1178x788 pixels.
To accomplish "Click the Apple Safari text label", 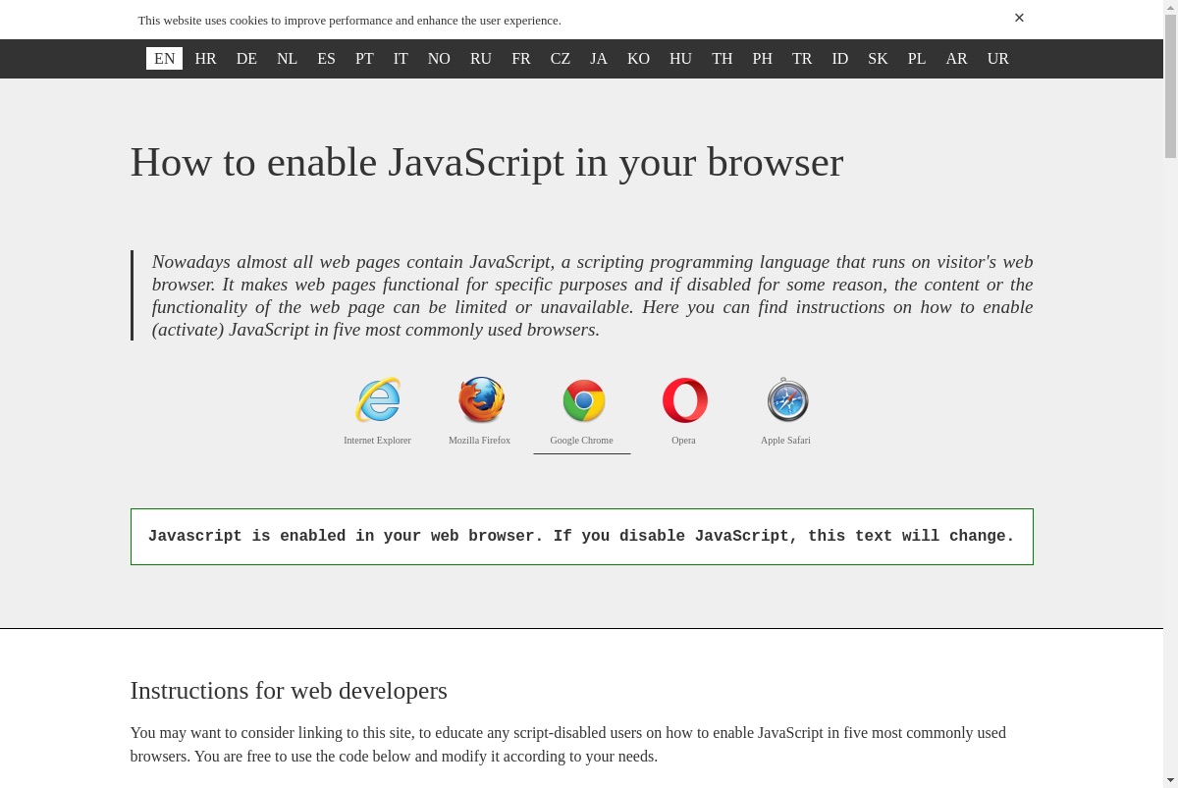I will tap(786, 441).
